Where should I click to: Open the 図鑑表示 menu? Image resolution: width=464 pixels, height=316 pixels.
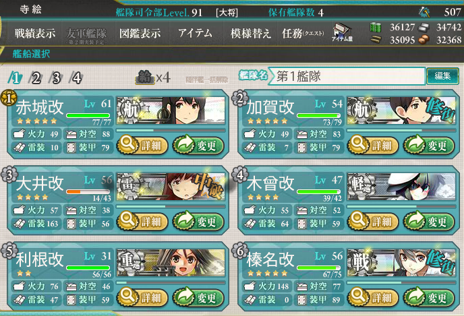click(x=140, y=33)
